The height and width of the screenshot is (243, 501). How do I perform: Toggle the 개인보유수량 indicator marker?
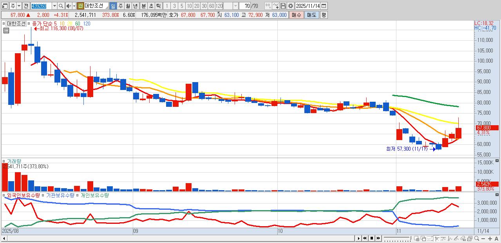[78, 195]
